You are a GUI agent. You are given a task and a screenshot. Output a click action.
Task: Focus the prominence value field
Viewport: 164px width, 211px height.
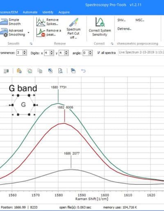pyautogui.click(x=20, y=53)
